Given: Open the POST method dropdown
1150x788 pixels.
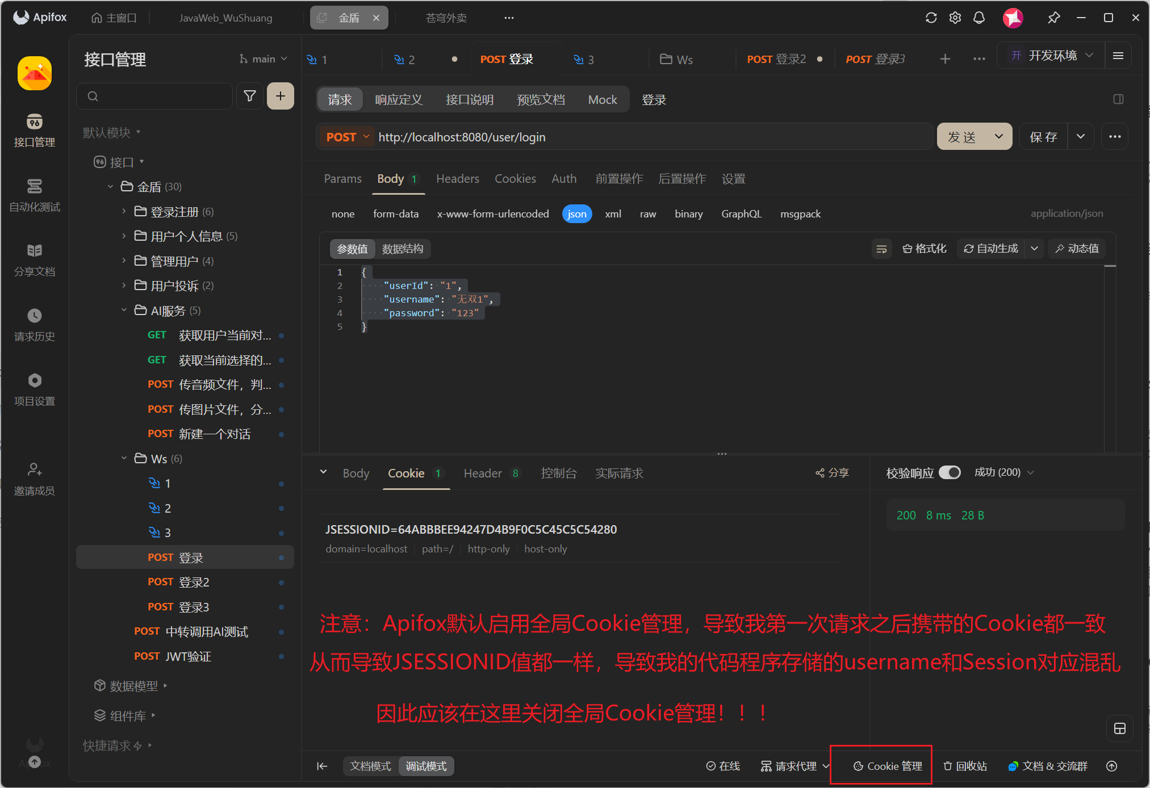Looking at the screenshot, I should pyautogui.click(x=347, y=137).
